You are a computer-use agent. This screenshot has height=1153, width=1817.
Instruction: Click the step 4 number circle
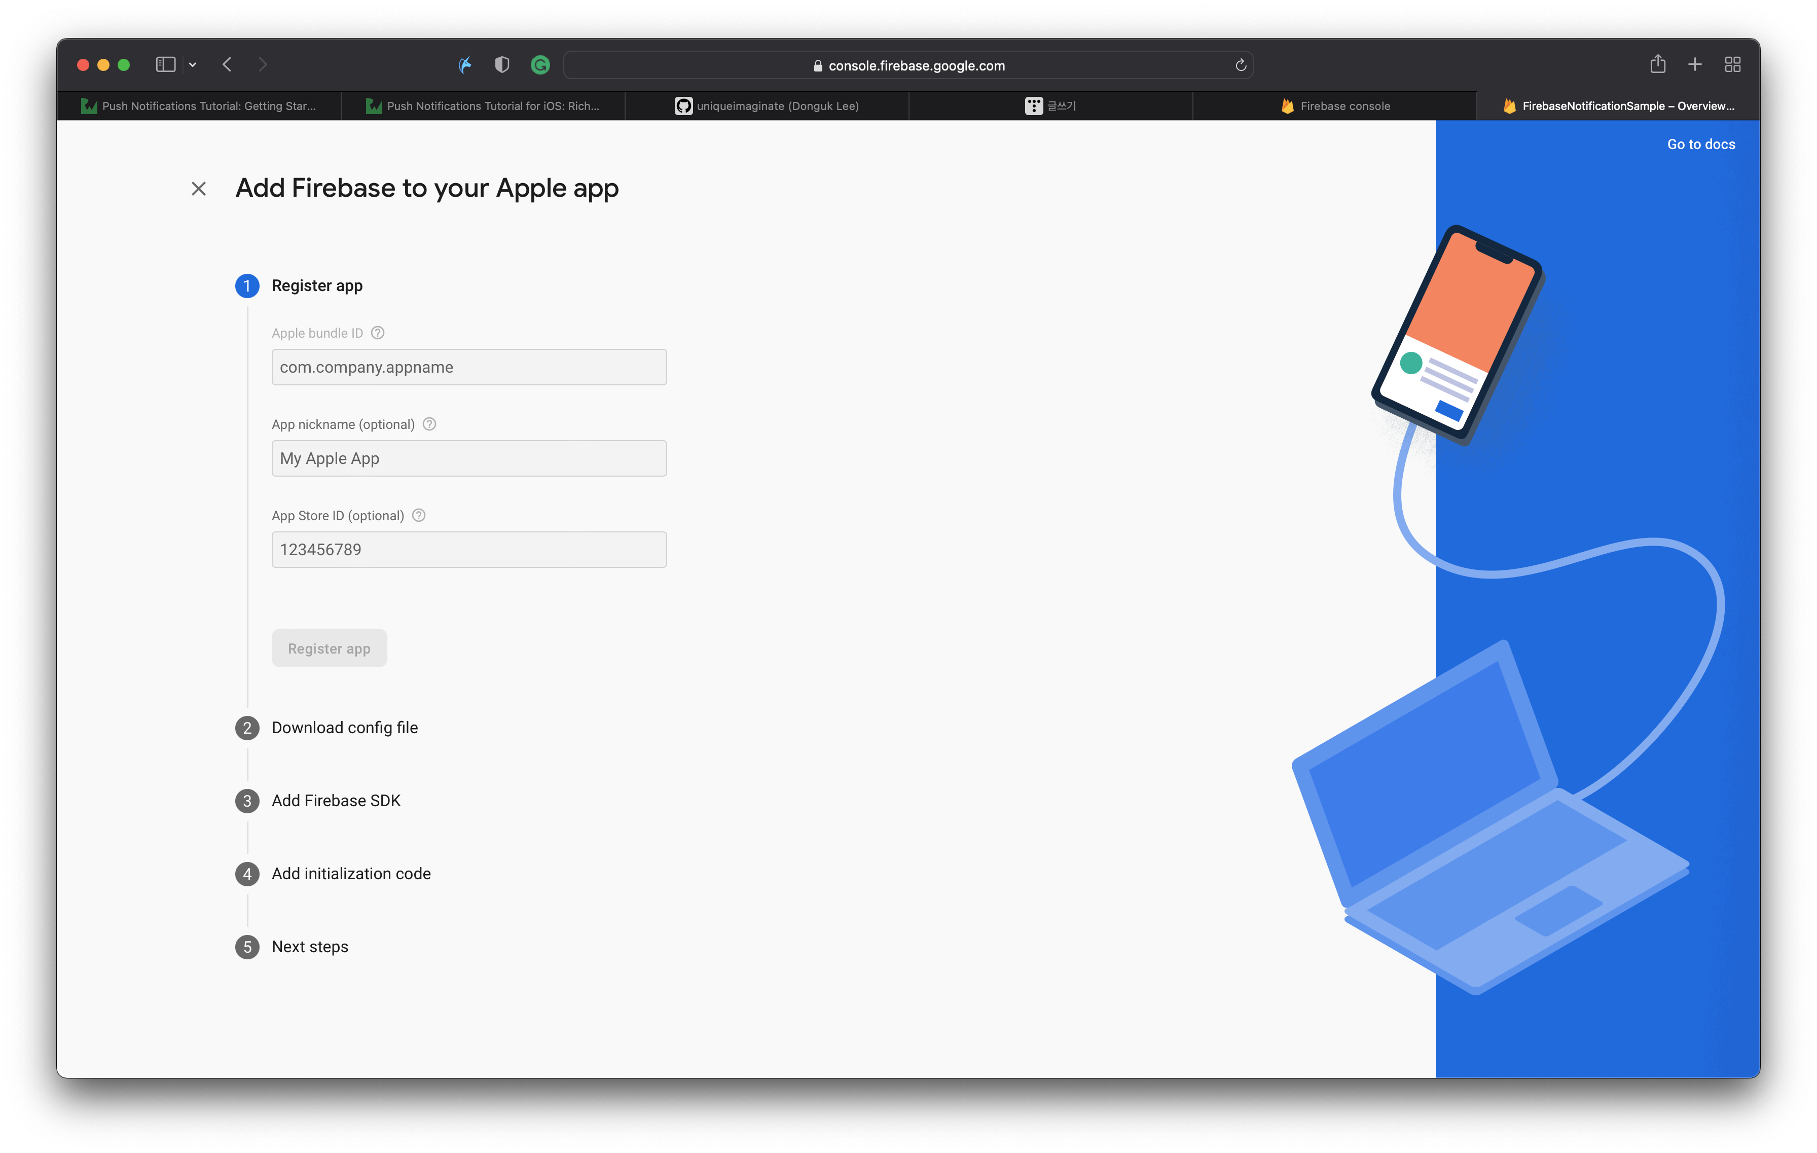[x=247, y=874]
